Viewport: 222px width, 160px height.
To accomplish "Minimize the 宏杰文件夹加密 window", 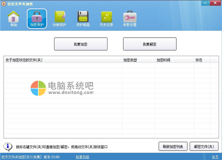I will (205, 3).
